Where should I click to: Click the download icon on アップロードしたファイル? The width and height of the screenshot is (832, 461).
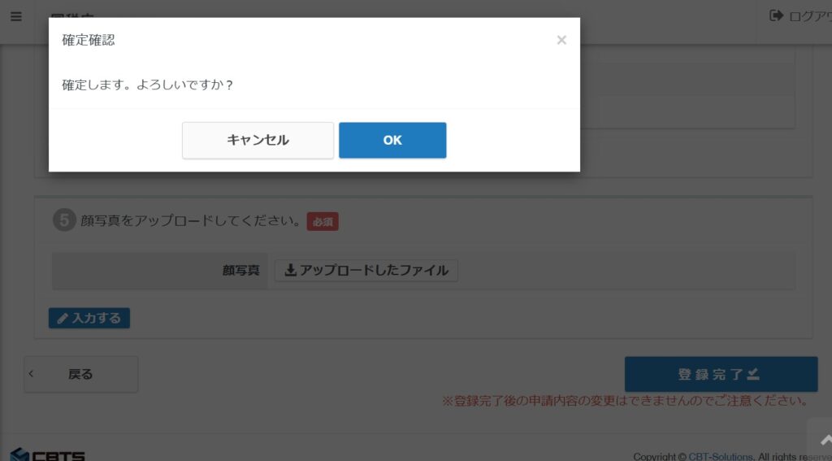click(x=290, y=271)
